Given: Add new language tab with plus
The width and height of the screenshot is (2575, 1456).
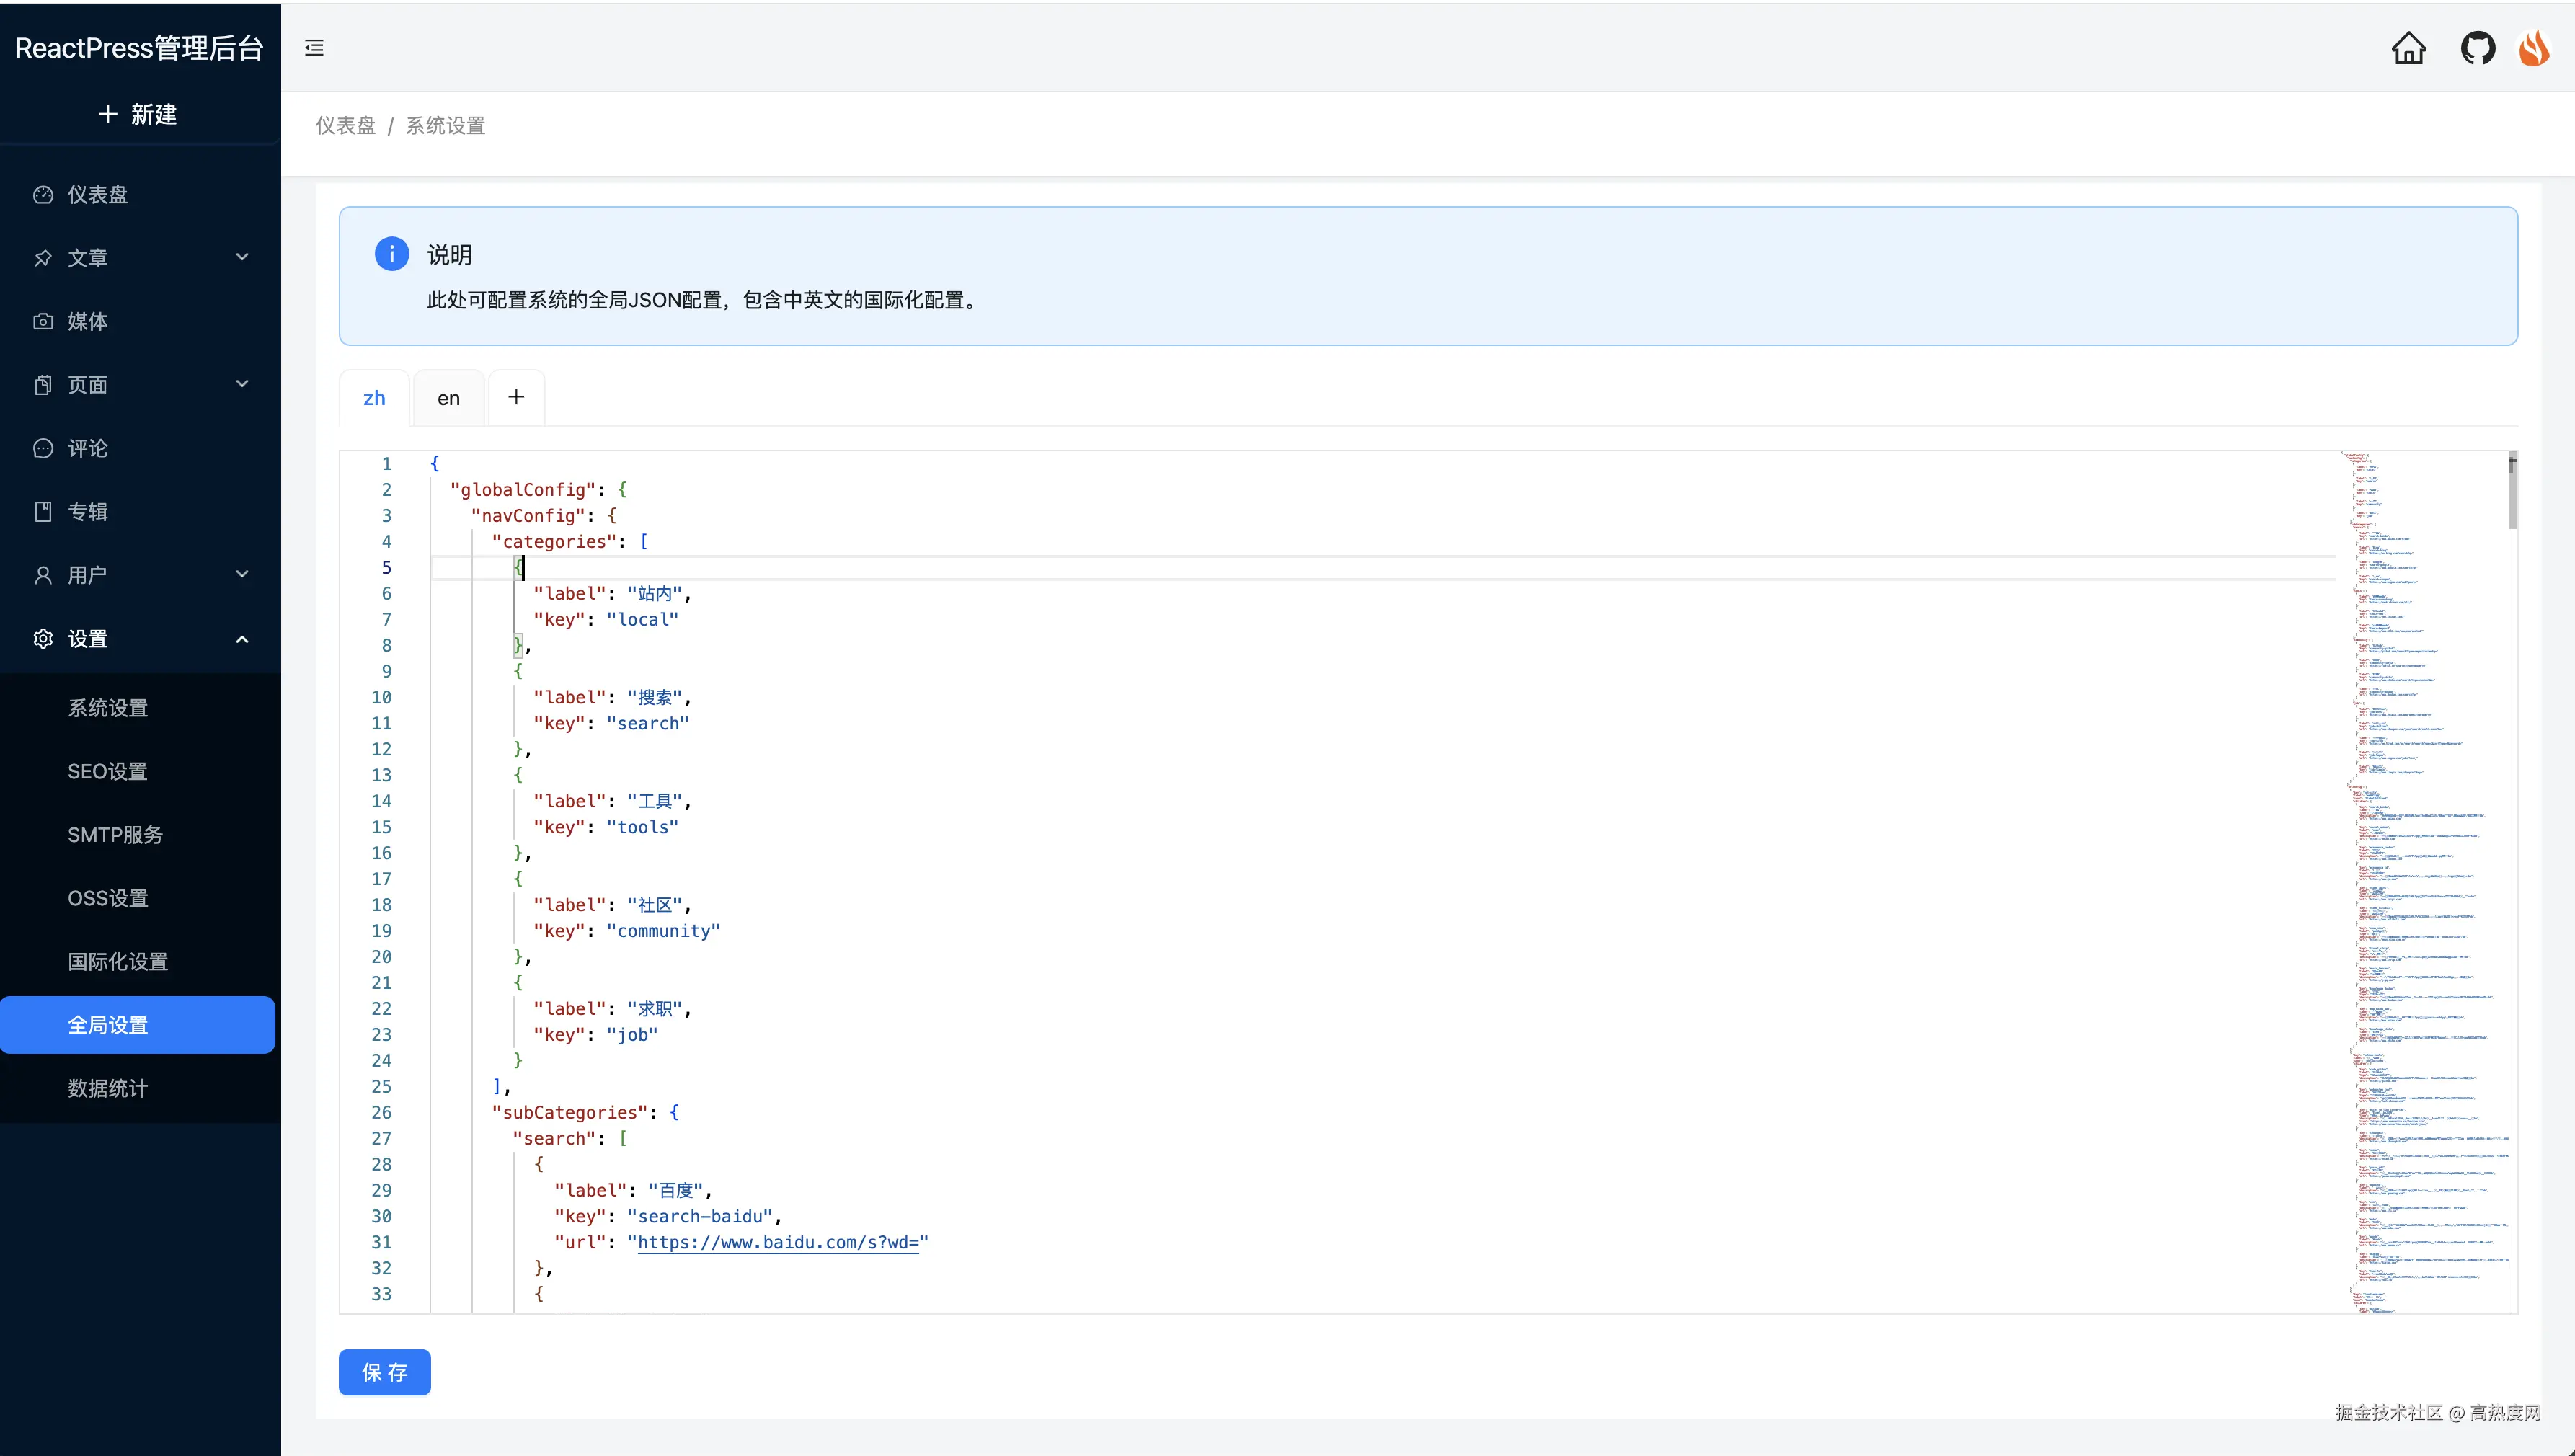Looking at the screenshot, I should (516, 397).
